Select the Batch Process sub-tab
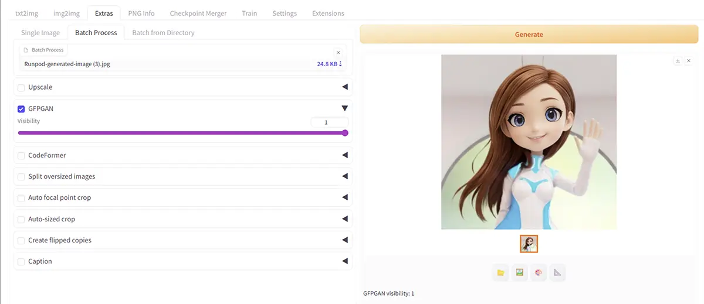704x304 pixels. click(96, 33)
